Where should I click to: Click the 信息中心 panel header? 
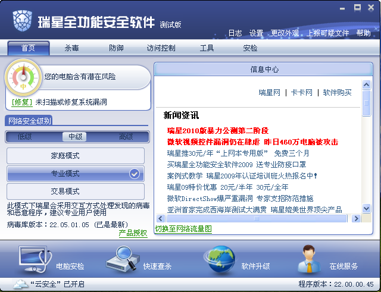pos(263,69)
